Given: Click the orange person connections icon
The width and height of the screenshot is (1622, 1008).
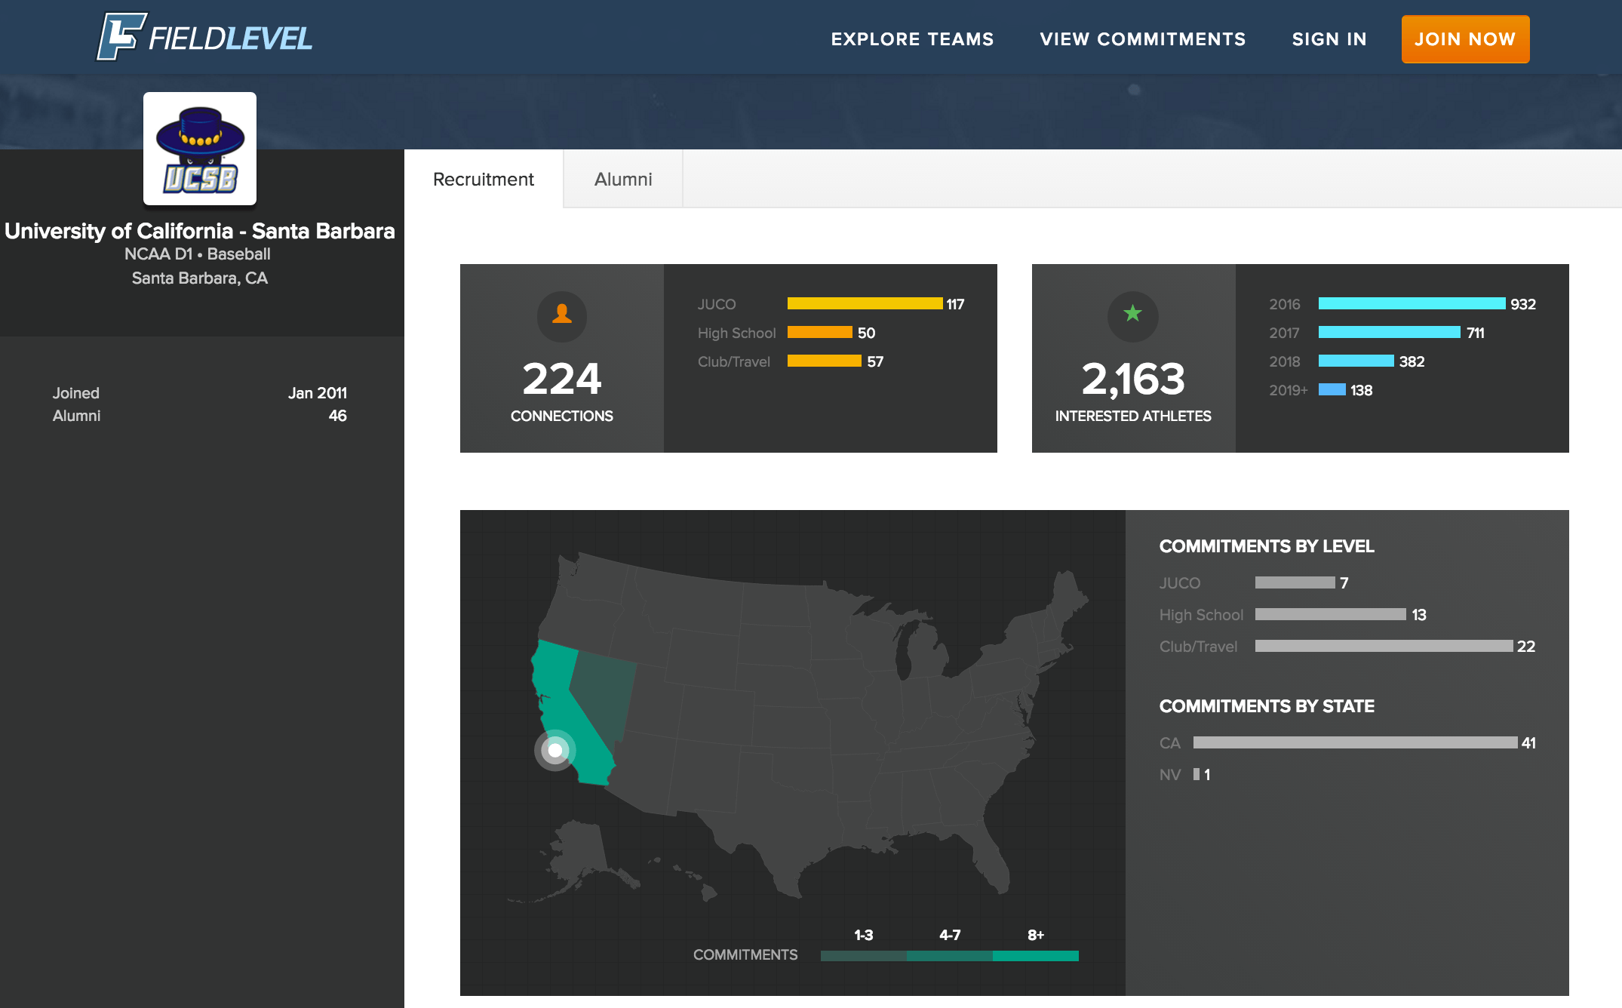Looking at the screenshot, I should tap(561, 315).
